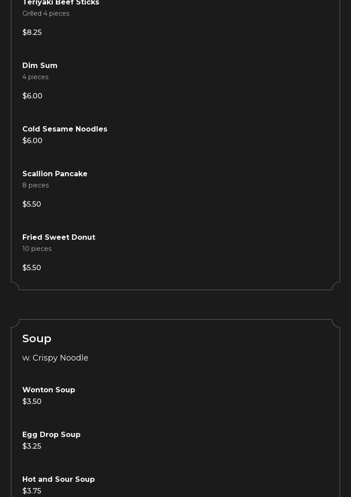Click the Teriyaki Beef Sticks menu item
The height and width of the screenshot is (497, 351).
click(61, 3)
